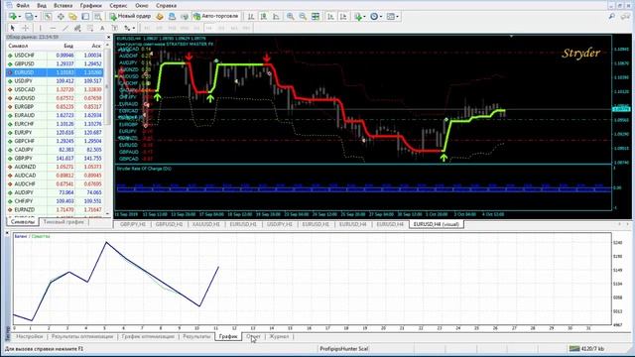Open the EURUSD,H4 (visual) chart tab
635x357 pixels.
pos(437,224)
